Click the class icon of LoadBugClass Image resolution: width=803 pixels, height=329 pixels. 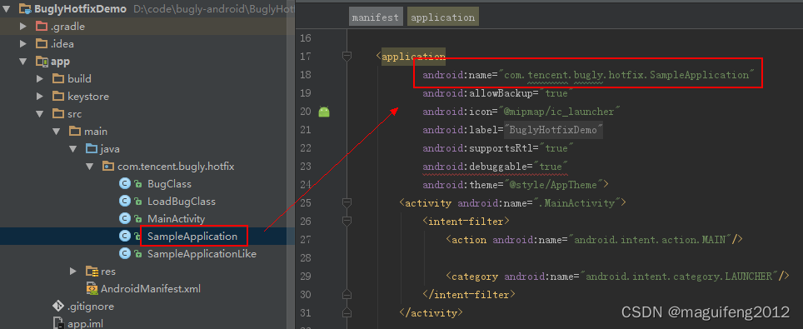(124, 201)
